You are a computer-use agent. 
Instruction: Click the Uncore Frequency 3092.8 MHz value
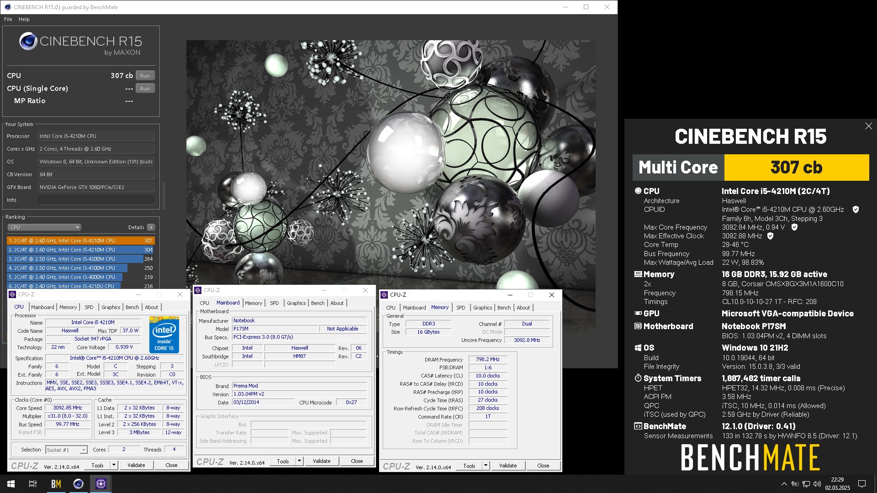click(x=527, y=340)
